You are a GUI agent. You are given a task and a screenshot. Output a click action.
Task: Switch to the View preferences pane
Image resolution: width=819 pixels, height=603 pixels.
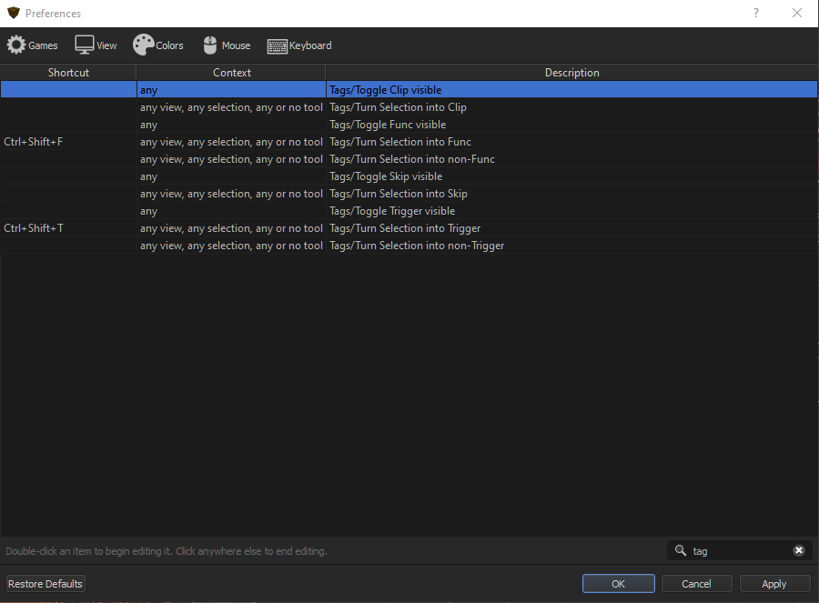96,45
